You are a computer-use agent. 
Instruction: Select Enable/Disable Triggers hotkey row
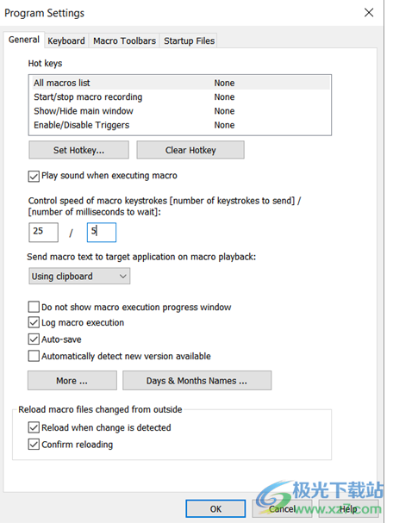tap(180, 125)
